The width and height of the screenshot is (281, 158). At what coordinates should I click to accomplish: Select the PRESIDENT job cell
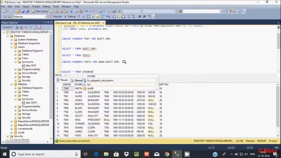pos(94,120)
